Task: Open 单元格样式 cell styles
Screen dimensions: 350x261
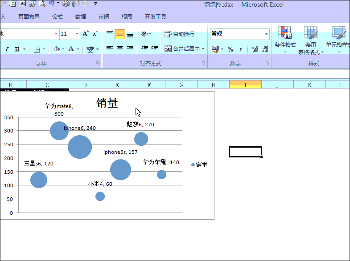Action: click(338, 40)
